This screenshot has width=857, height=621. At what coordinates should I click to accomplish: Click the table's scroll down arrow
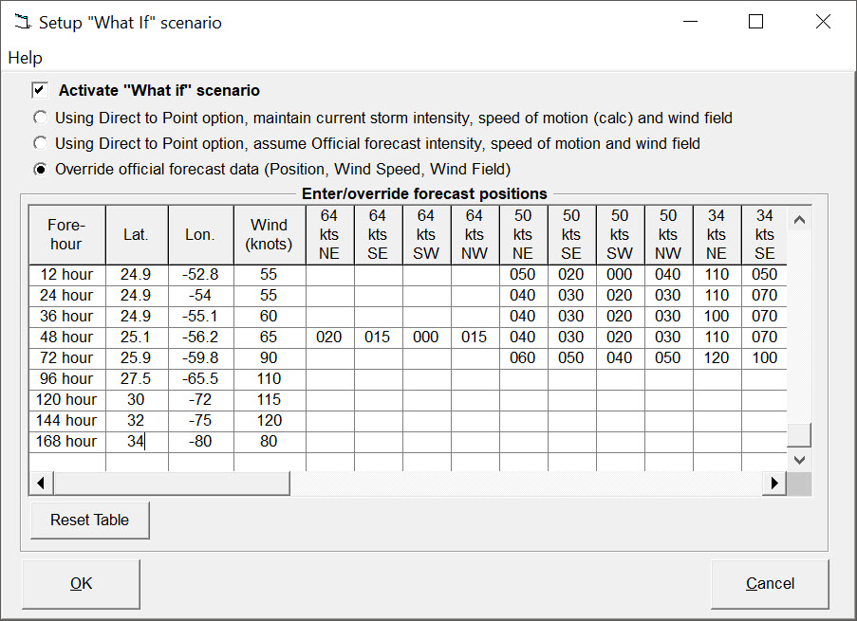coord(799,460)
